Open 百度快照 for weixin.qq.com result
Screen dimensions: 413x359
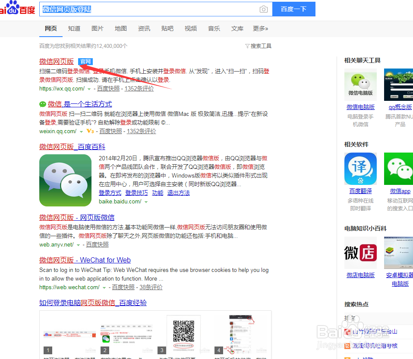110,131
